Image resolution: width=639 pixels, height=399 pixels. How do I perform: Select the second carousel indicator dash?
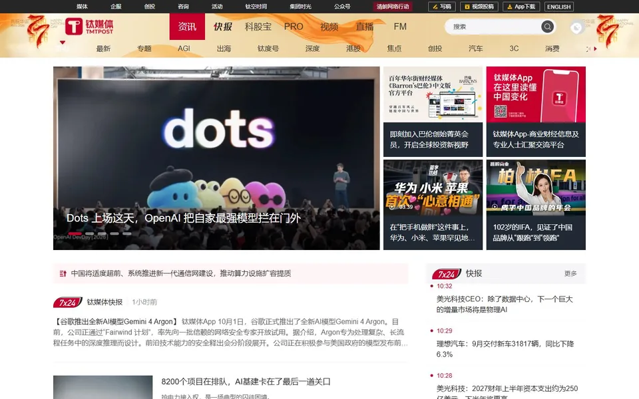point(90,233)
